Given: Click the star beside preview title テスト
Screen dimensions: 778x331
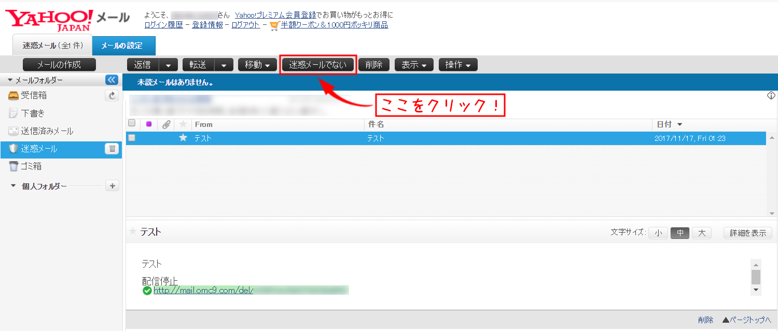Looking at the screenshot, I should 133,232.
